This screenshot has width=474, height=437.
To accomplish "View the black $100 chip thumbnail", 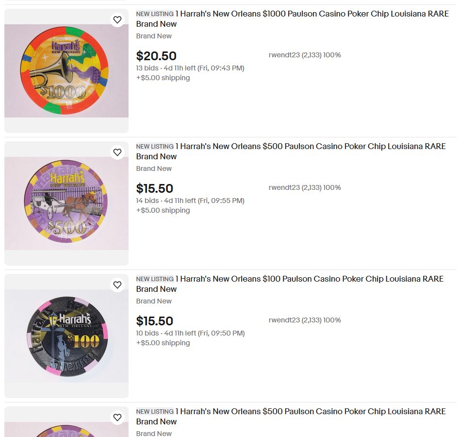I will pos(66,336).
